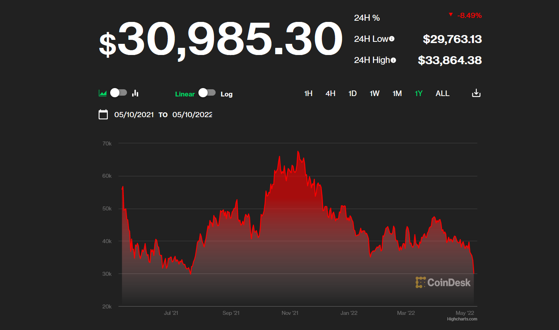Viewport: 559px width, 330px height.
Task: Click the 20k axis label
Action: [107, 306]
